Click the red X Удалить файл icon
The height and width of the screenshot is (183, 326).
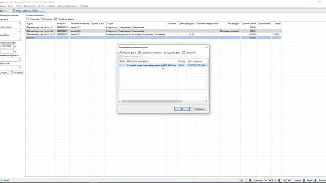pyautogui.click(x=165, y=53)
